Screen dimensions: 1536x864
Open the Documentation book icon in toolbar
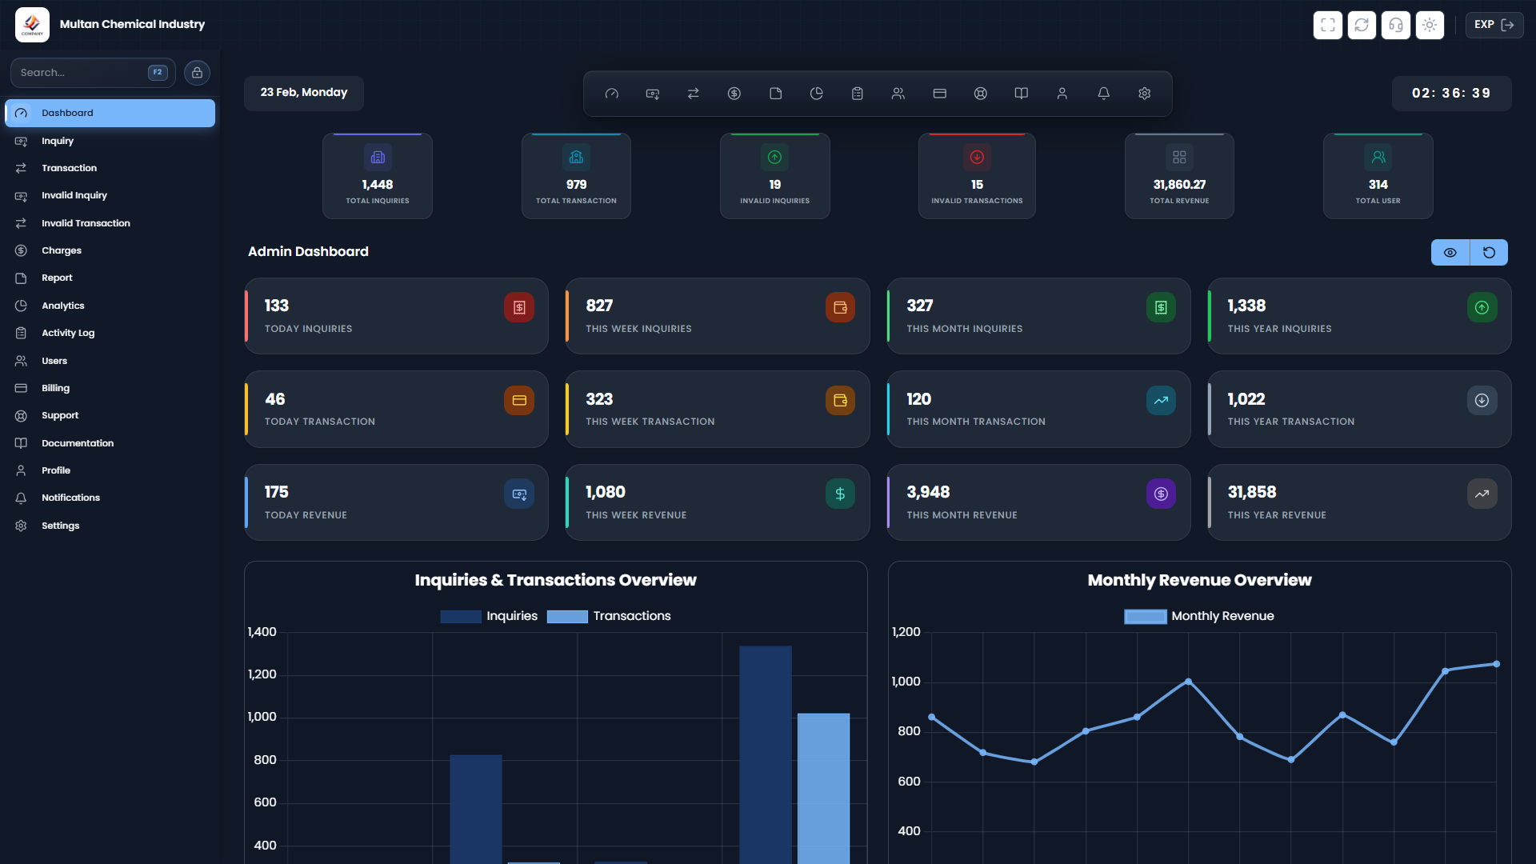tap(1021, 93)
